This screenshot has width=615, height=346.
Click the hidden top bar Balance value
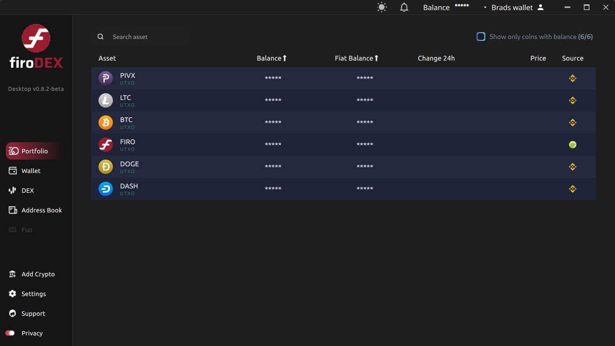pos(462,6)
